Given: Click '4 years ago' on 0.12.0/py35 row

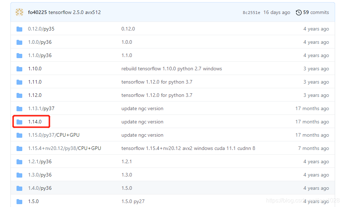Looking at the screenshot, I should [316, 29].
